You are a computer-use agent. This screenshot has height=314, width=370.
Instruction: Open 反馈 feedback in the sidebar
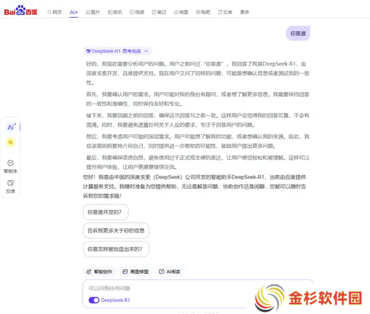(x=10, y=186)
